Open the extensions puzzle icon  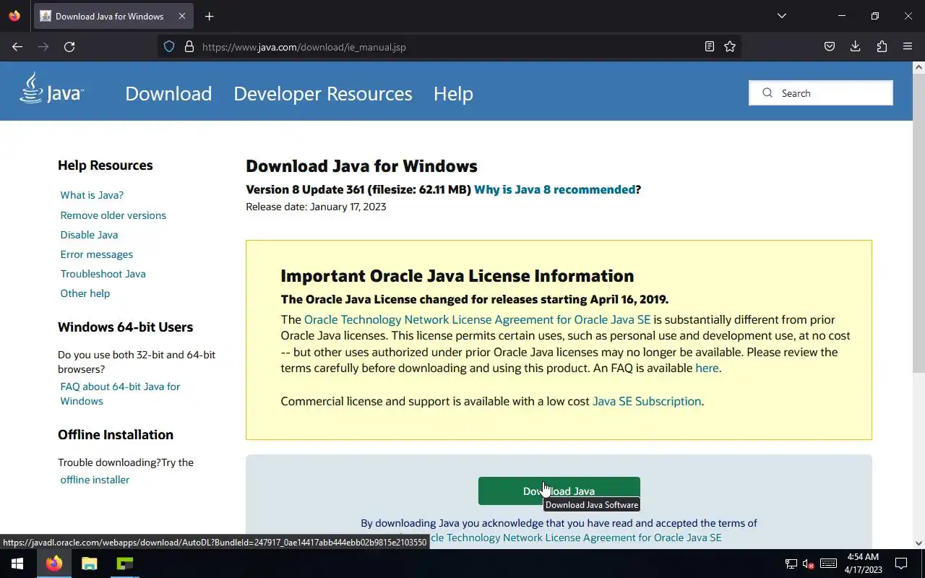(882, 47)
